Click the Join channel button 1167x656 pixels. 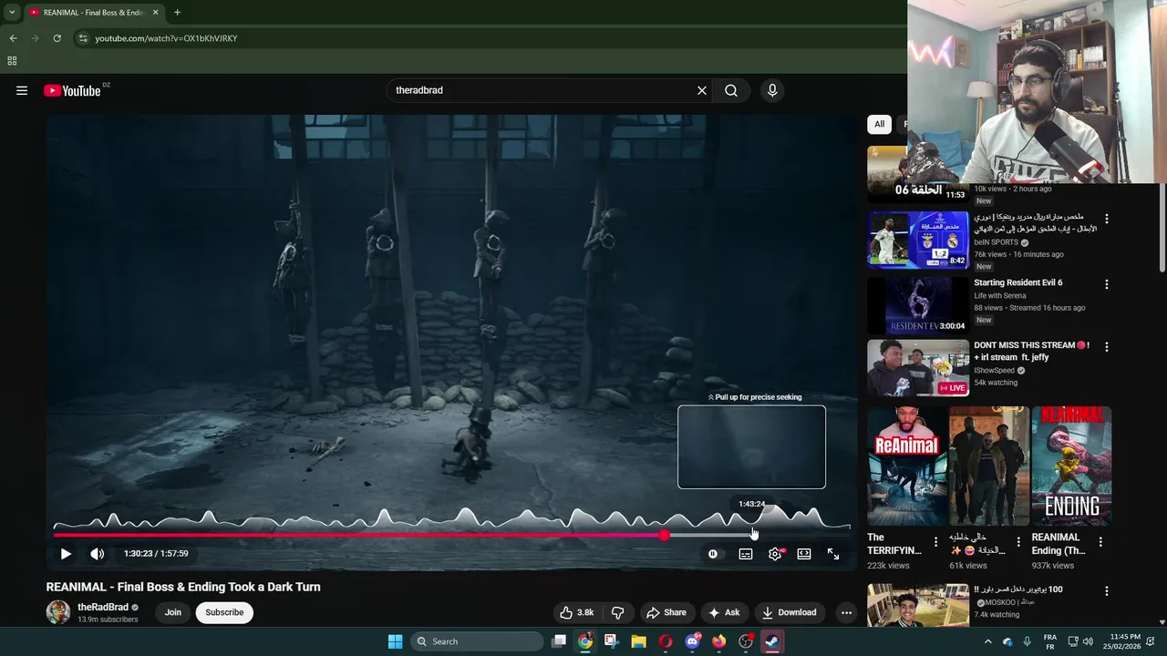click(173, 612)
